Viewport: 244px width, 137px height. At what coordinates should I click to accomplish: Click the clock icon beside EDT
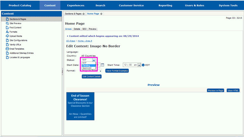143,65
